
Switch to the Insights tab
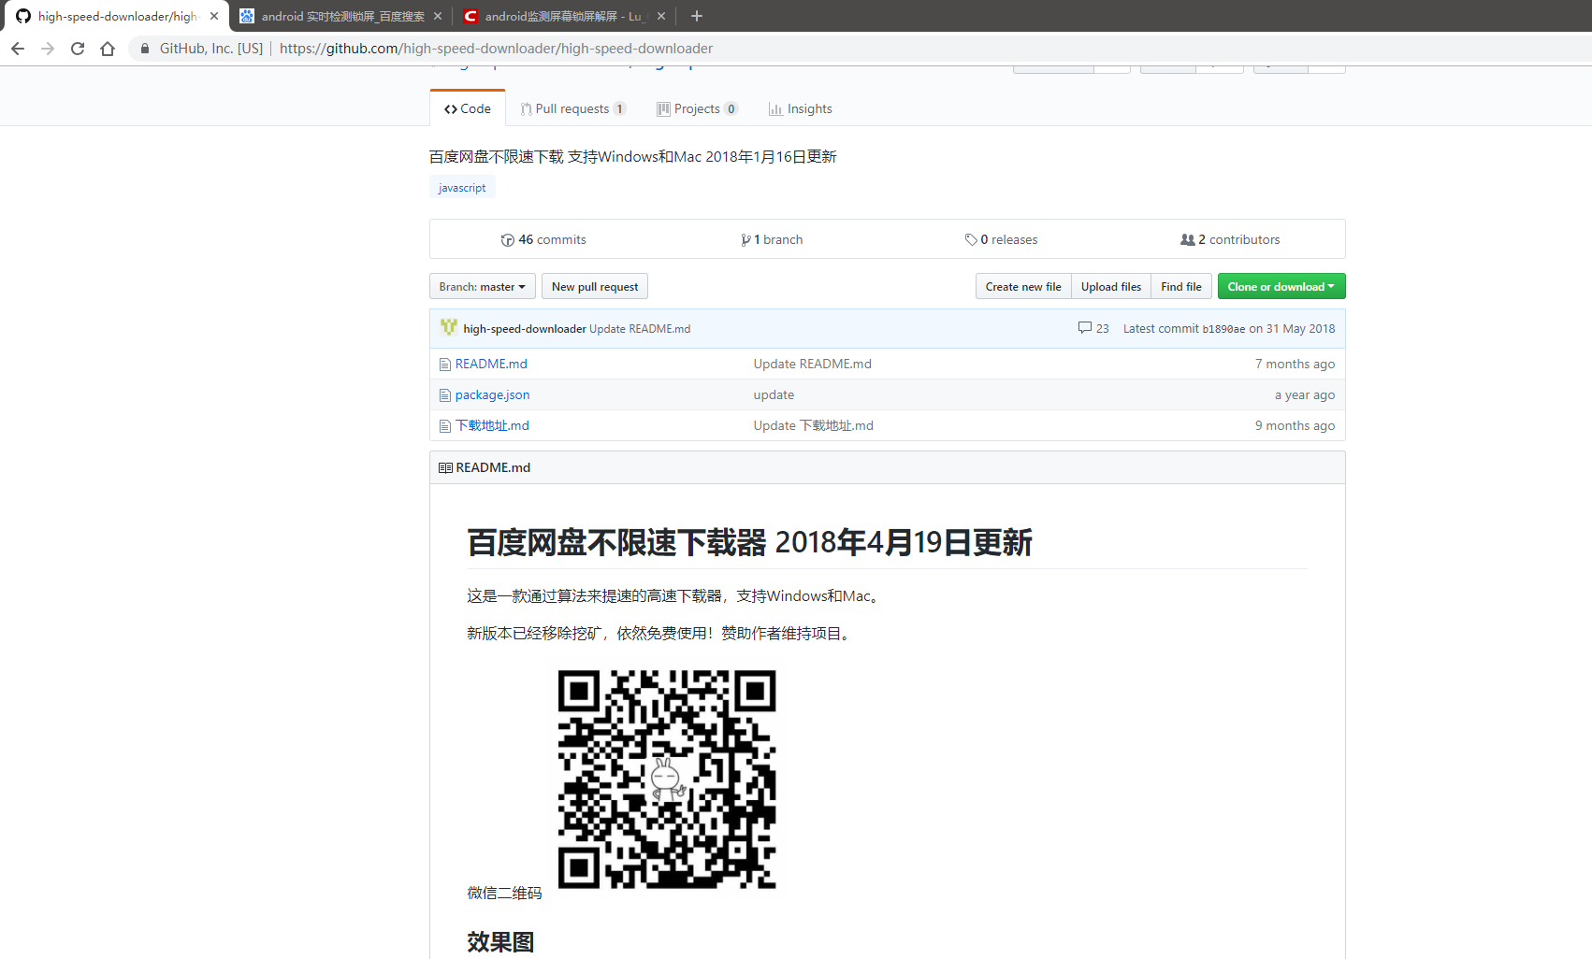click(x=800, y=109)
